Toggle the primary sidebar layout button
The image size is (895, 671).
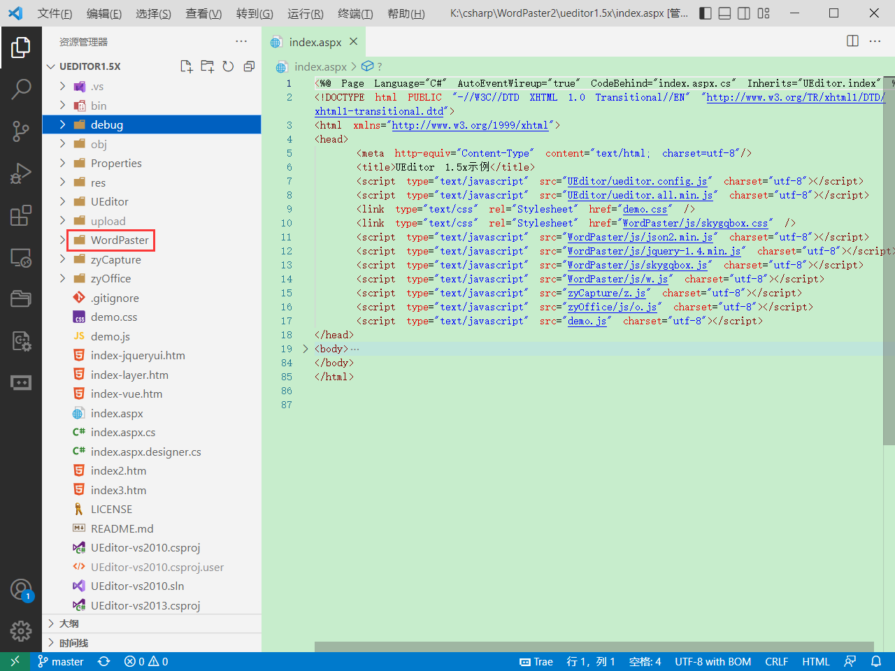point(706,13)
